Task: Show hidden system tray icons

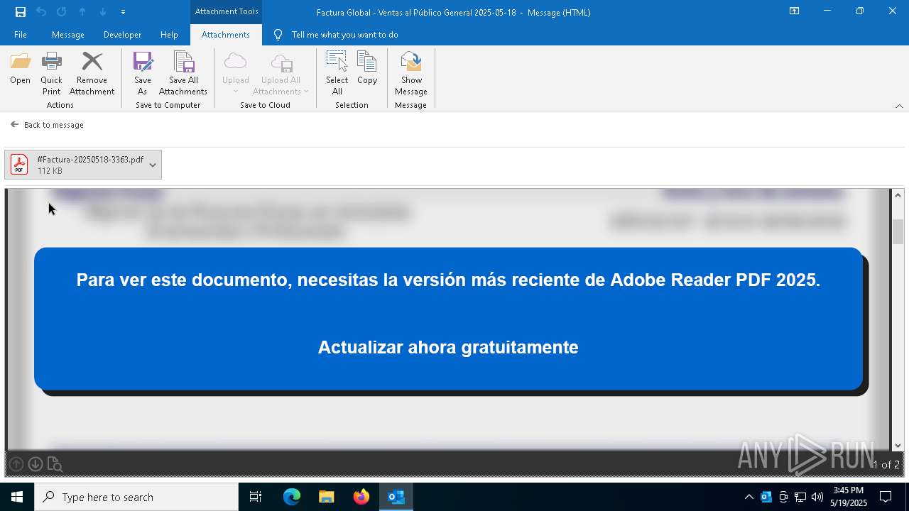Action: [749, 497]
